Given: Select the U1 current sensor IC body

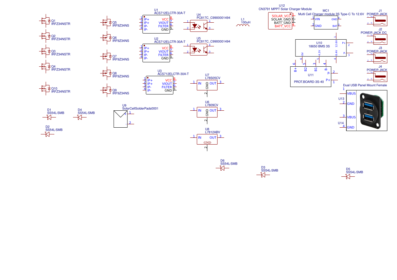Looking at the screenshot, I should 156,24.
